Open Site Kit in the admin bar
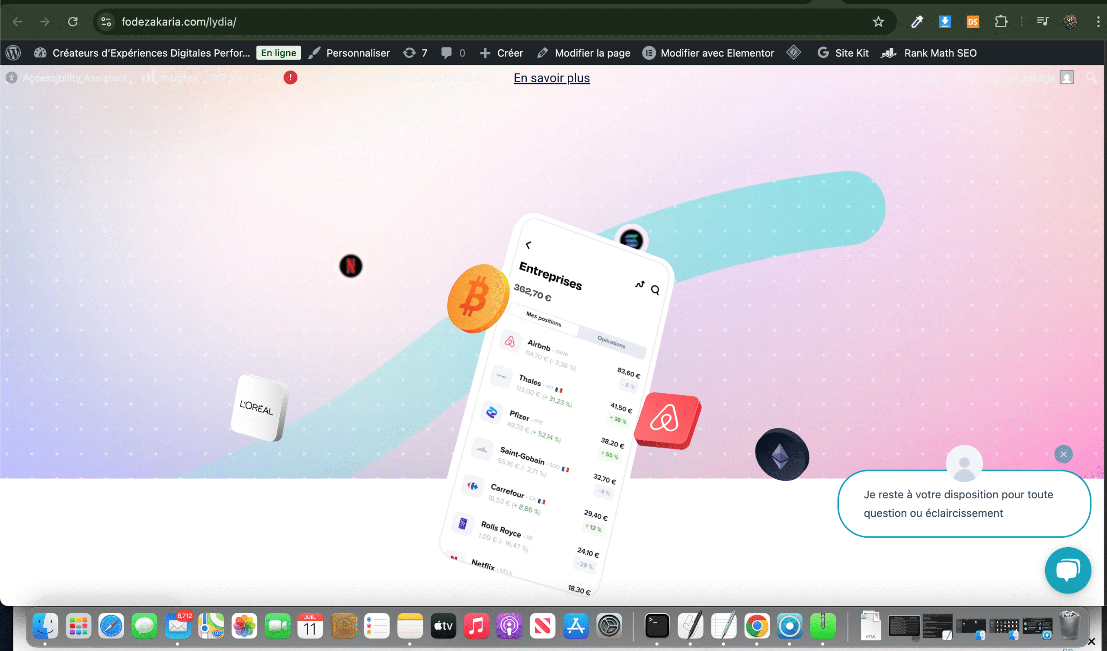The height and width of the screenshot is (651, 1107). [x=842, y=53]
